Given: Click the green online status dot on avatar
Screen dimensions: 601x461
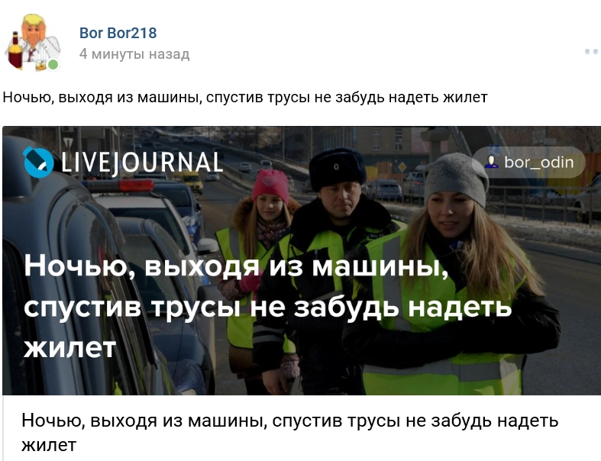Looking at the screenshot, I should (x=53, y=64).
